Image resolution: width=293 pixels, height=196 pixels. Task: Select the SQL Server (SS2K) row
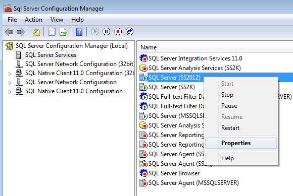pyautogui.click(x=172, y=87)
